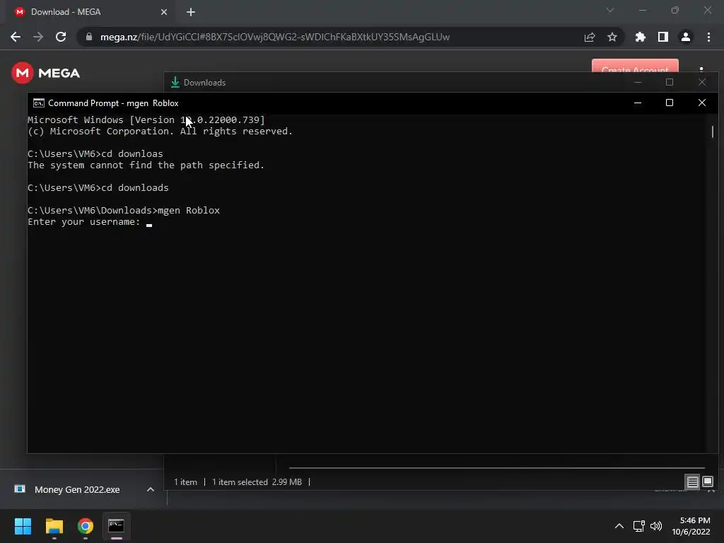Go back in Chrome browser
This screenshot has width=724, height=543.
16,37
